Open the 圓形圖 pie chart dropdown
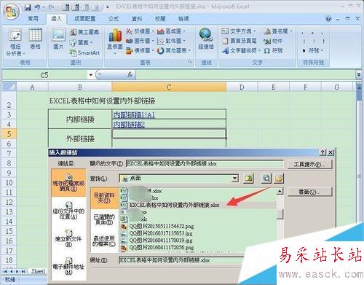 point(141,41)
